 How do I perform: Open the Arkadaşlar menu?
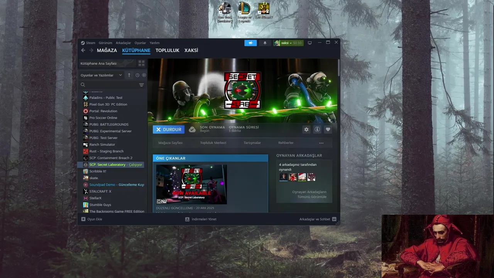(x=123, y=43)
